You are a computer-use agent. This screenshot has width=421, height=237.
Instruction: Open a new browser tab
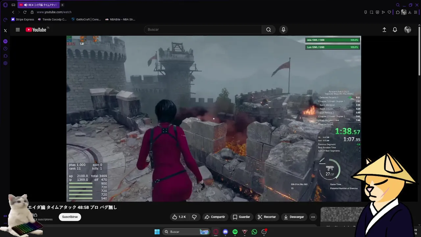[x=62, y=5]
